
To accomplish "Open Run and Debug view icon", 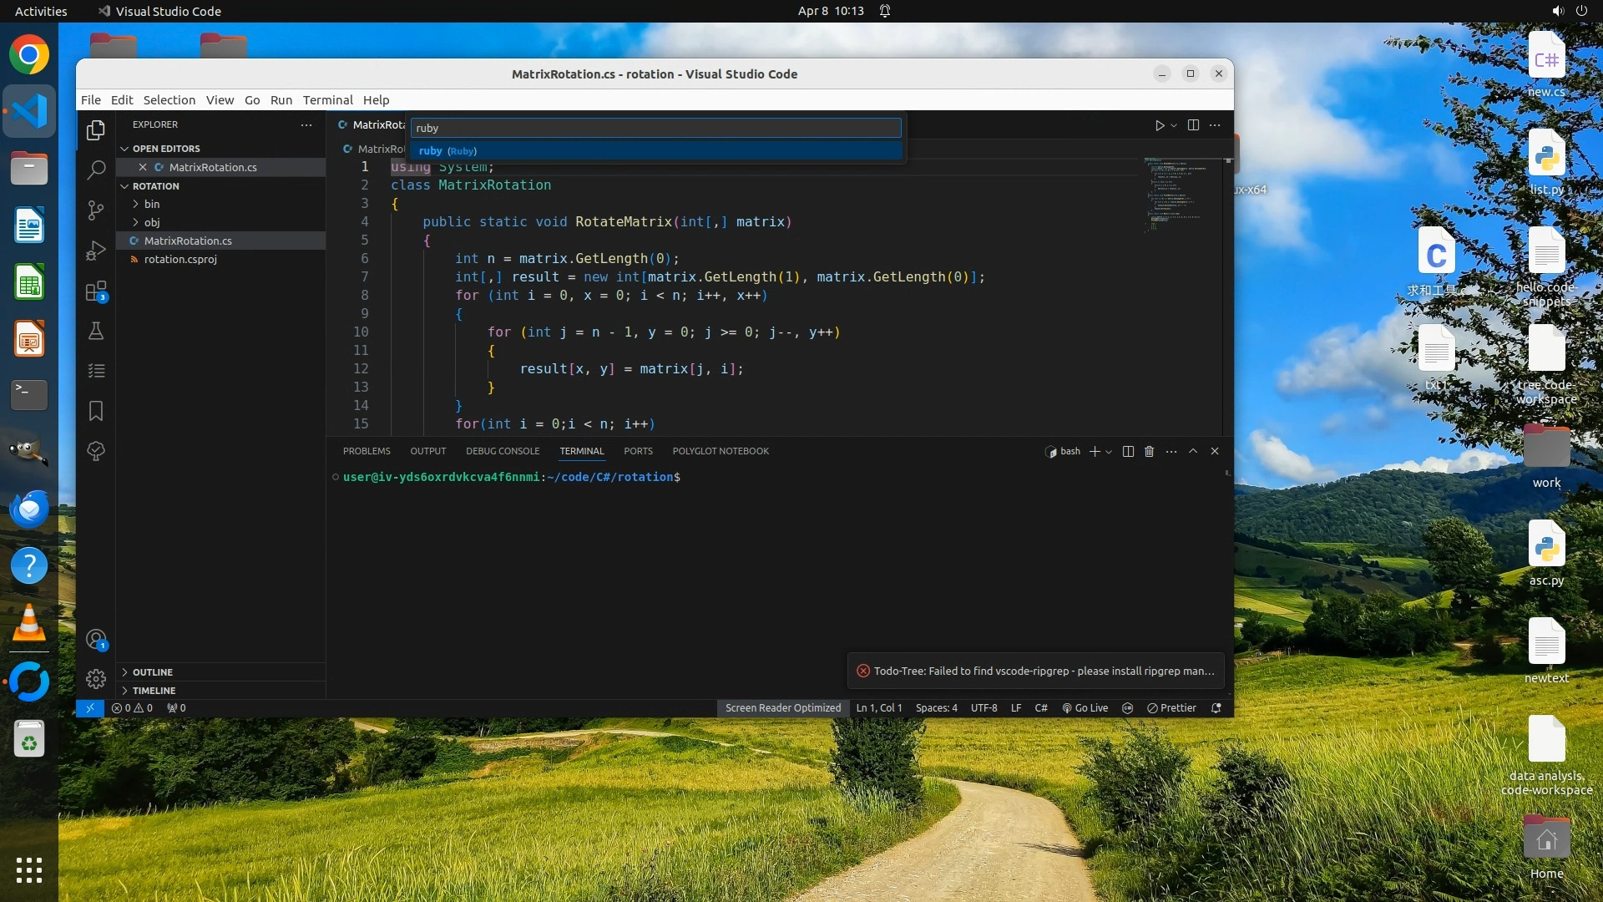I will (x=96, y=251).
